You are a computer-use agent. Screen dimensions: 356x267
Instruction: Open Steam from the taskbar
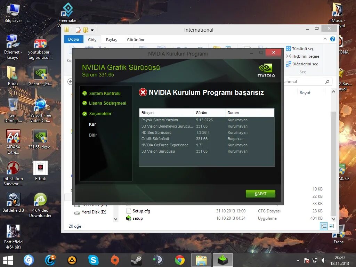tap(136, 260)
